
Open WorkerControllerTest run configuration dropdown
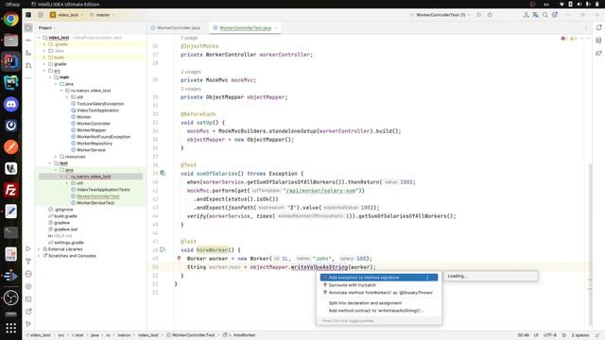[x=441, y=15]
